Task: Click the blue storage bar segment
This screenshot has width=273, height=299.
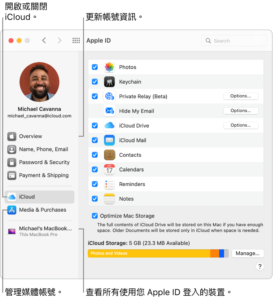Action: [x=221, y=253]
